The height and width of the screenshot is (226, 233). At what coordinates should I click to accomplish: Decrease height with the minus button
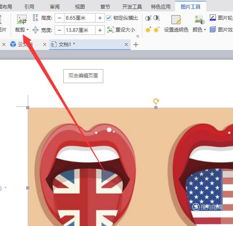[x=60, y=18]
